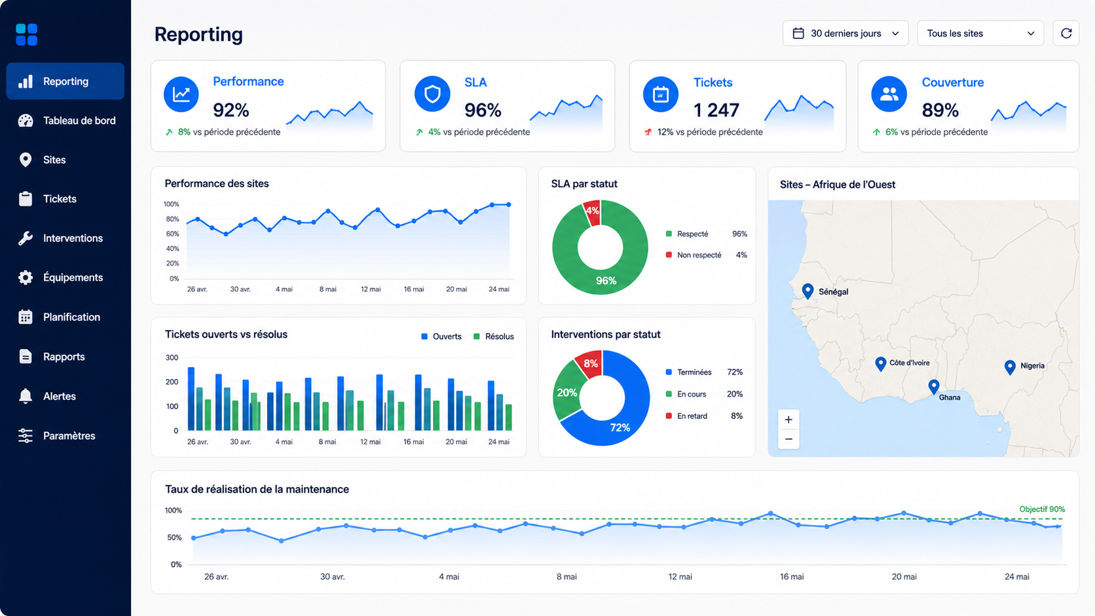Click the 92% performance value

[231, 110]
